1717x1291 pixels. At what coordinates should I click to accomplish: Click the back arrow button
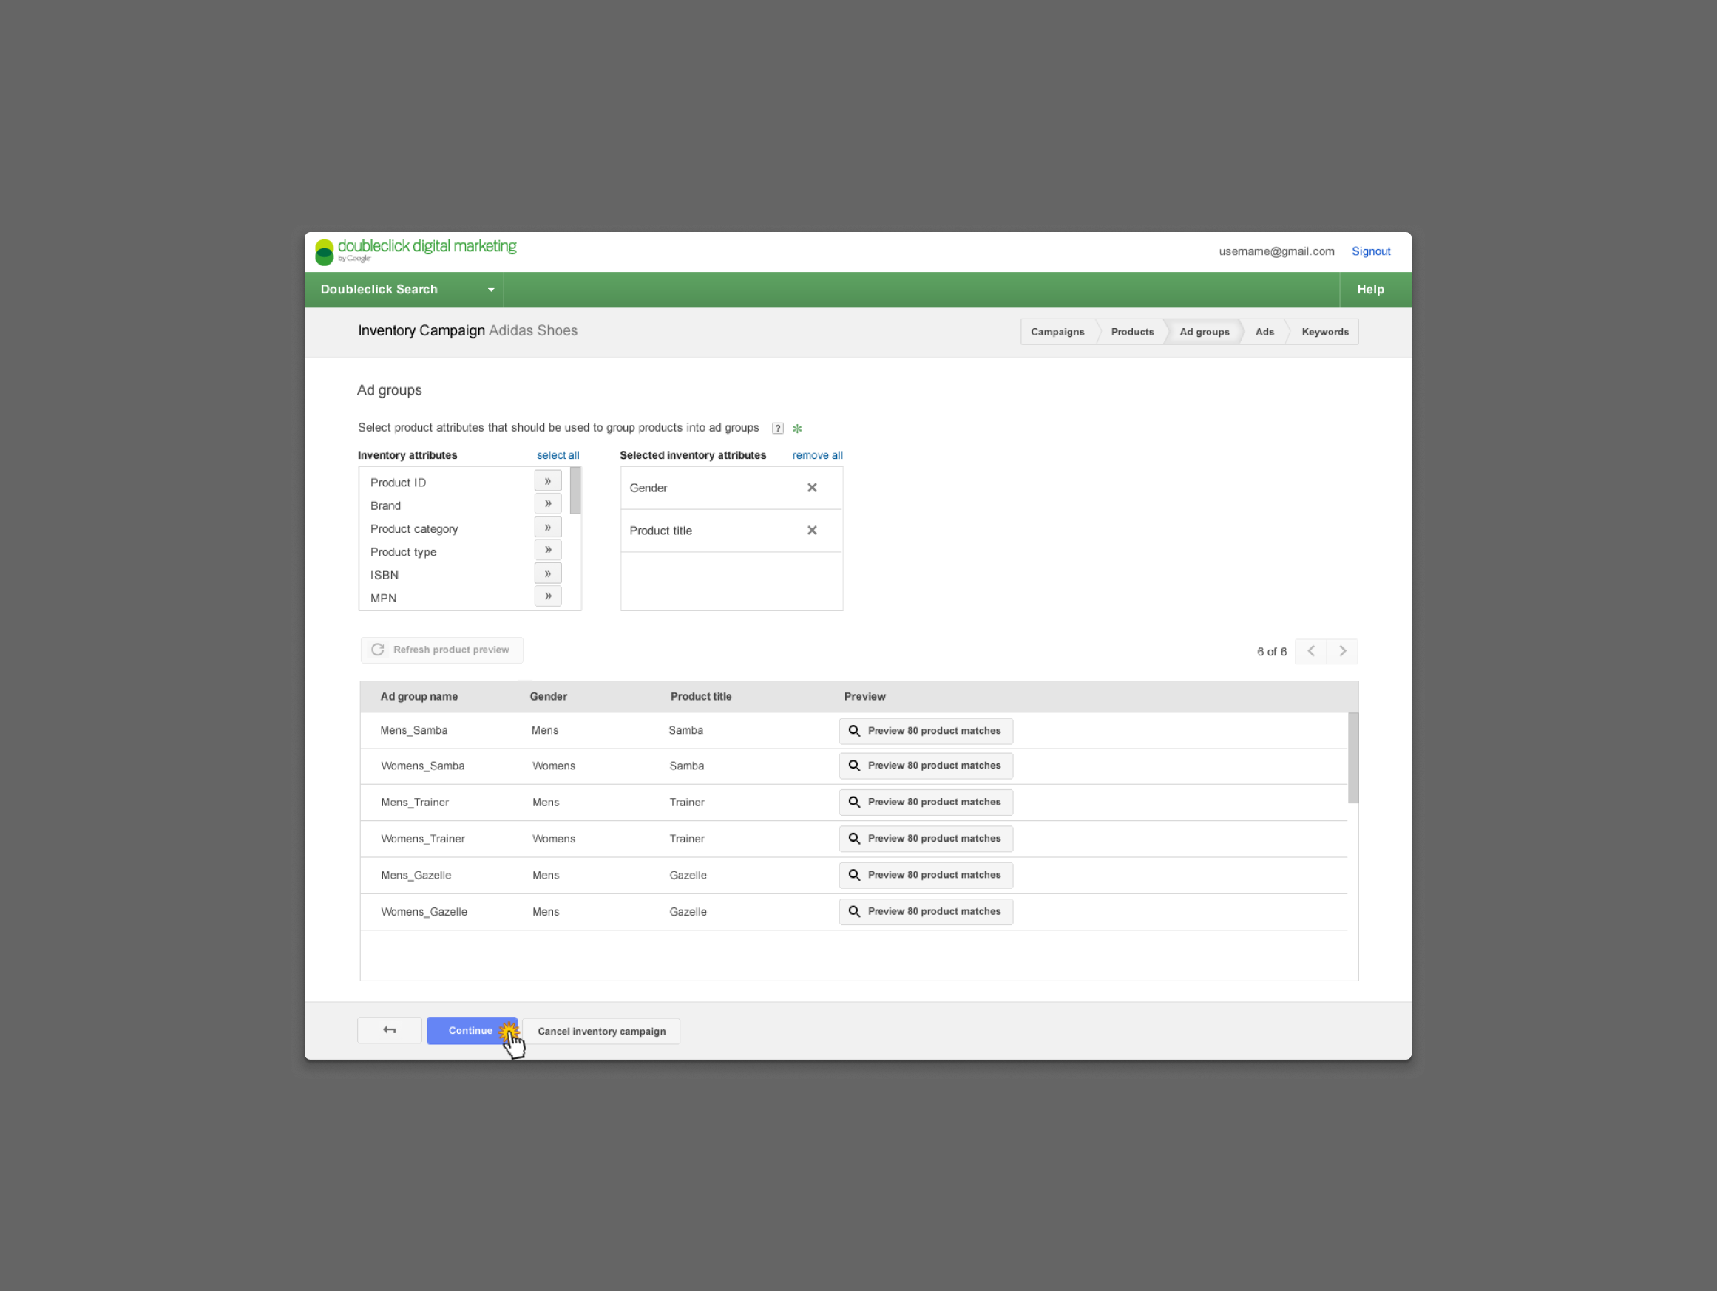(390, 1030)
